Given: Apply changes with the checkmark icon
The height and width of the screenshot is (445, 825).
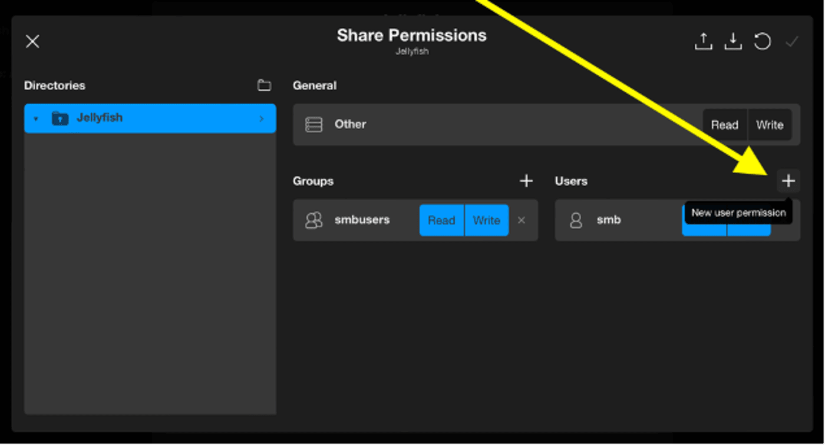Looking at the screenshot, I should [792, 42].
